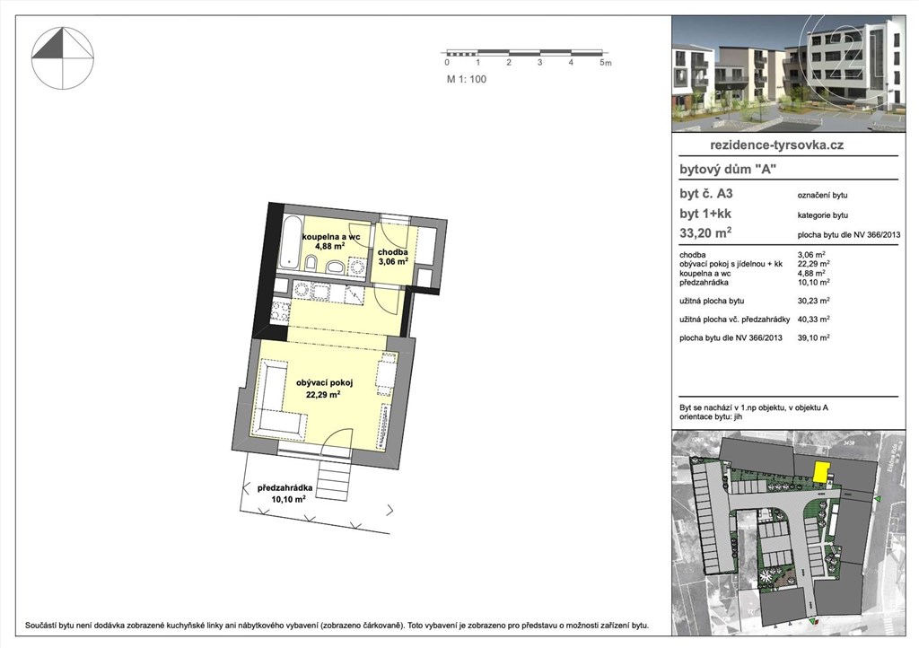
Task: Click the 'kategorie bytu' caption
Action: pyautogui.click(x=822, y=215)
